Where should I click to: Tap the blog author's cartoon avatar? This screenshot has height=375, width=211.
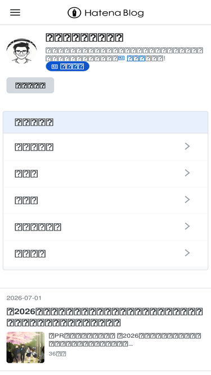21,51
